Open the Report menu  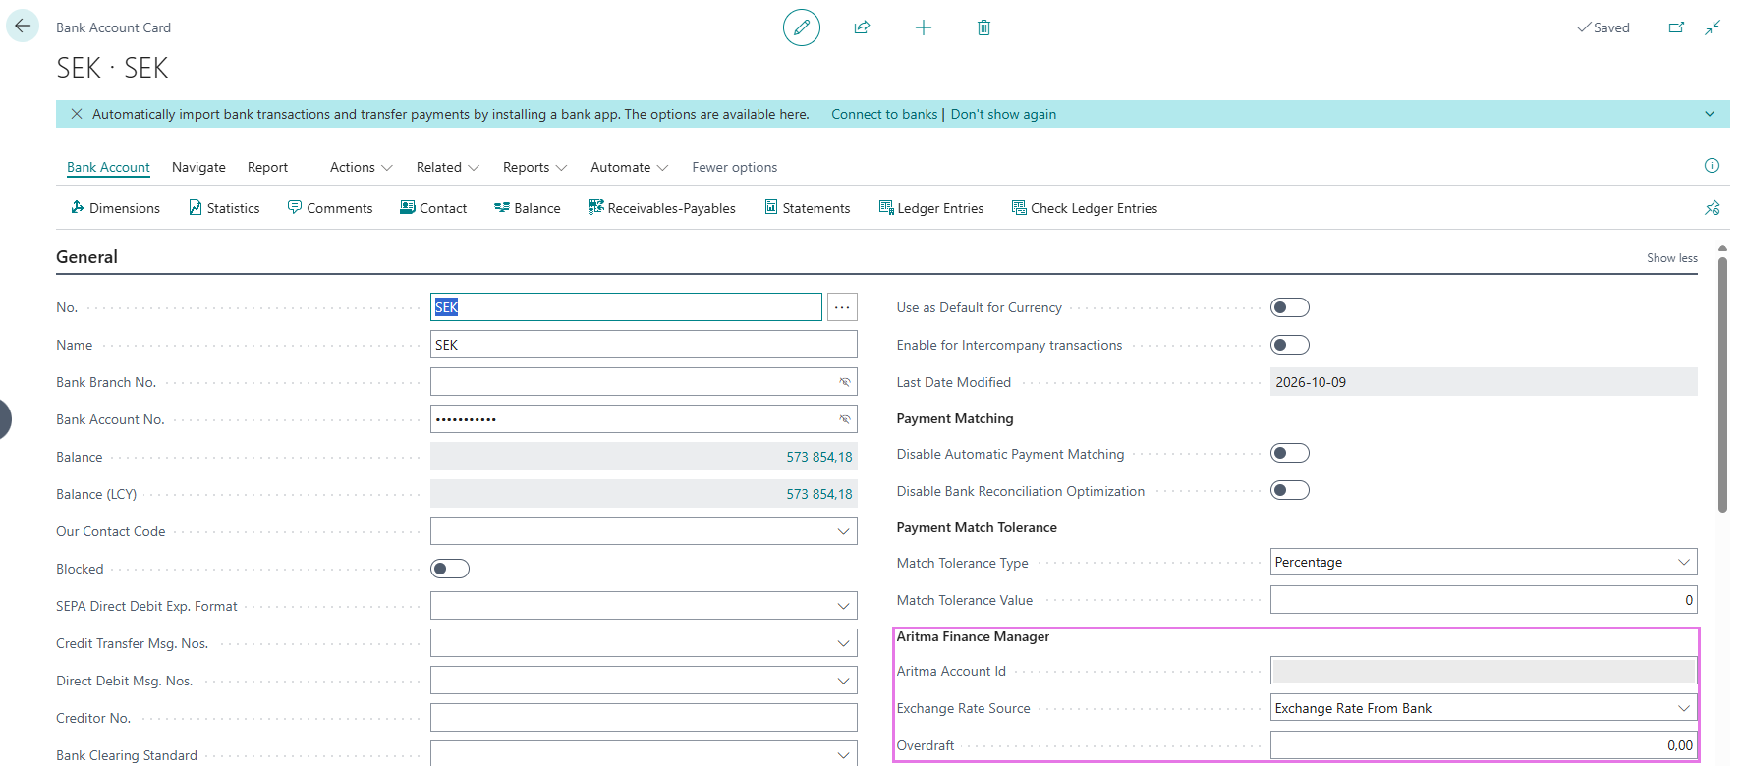click(x=267, y=167)
